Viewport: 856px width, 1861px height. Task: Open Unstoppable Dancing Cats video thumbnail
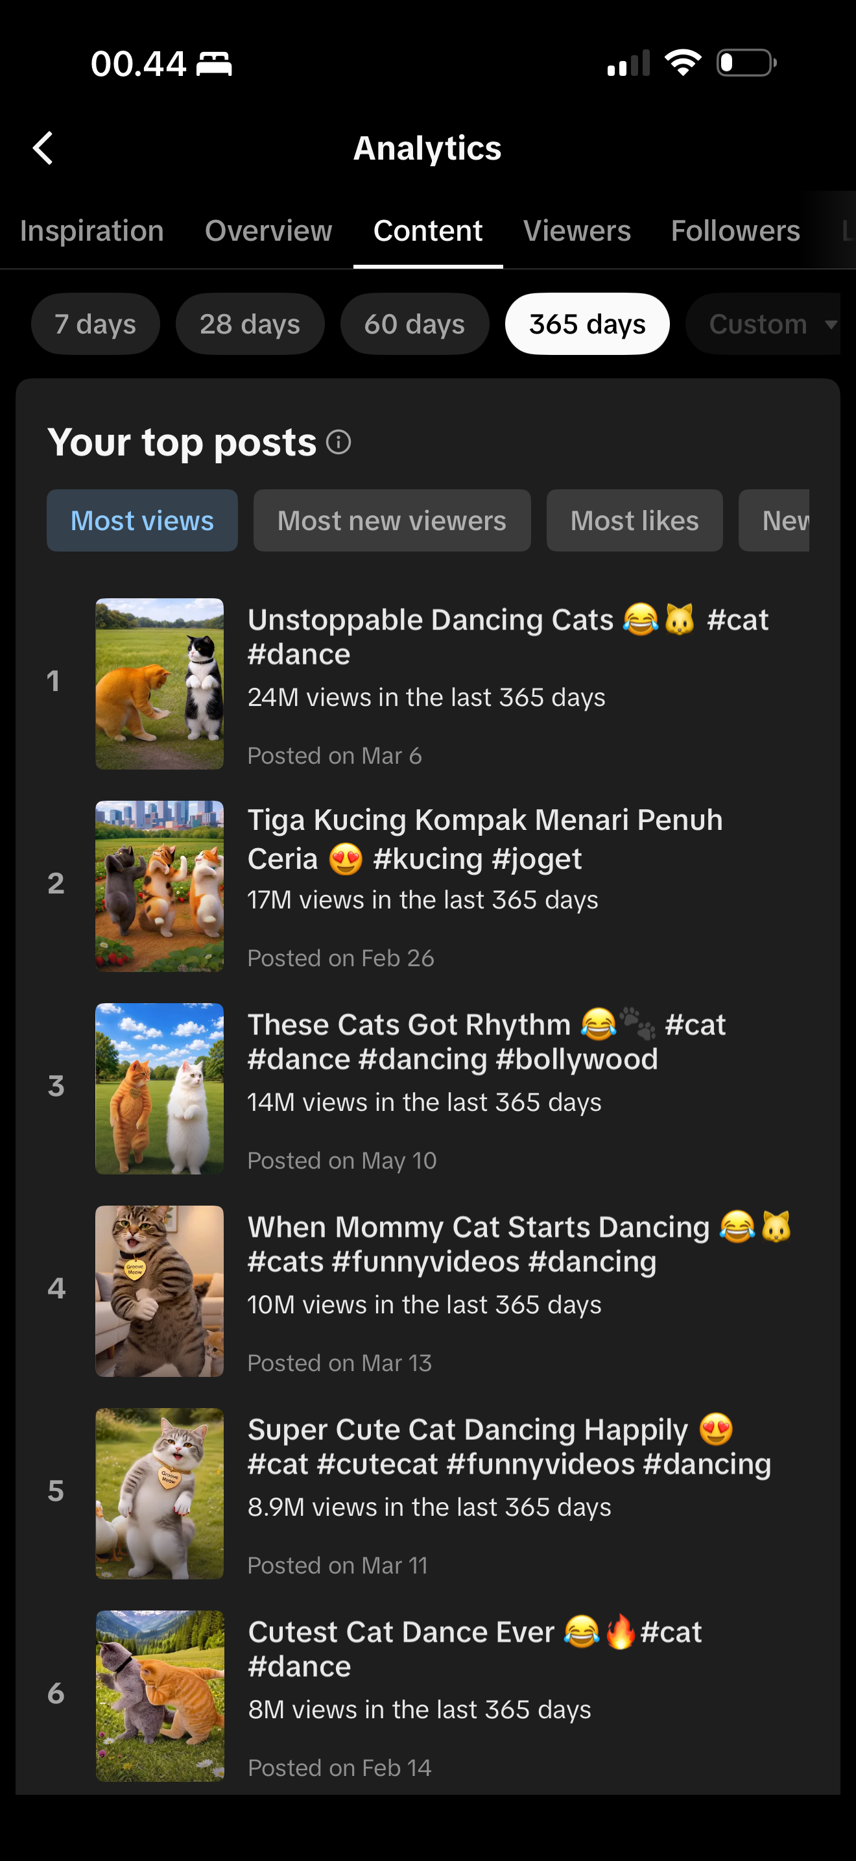[x=160, y=683]
